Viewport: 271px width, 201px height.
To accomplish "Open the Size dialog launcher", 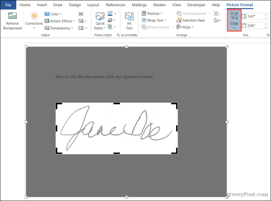I will pos(268,35).
